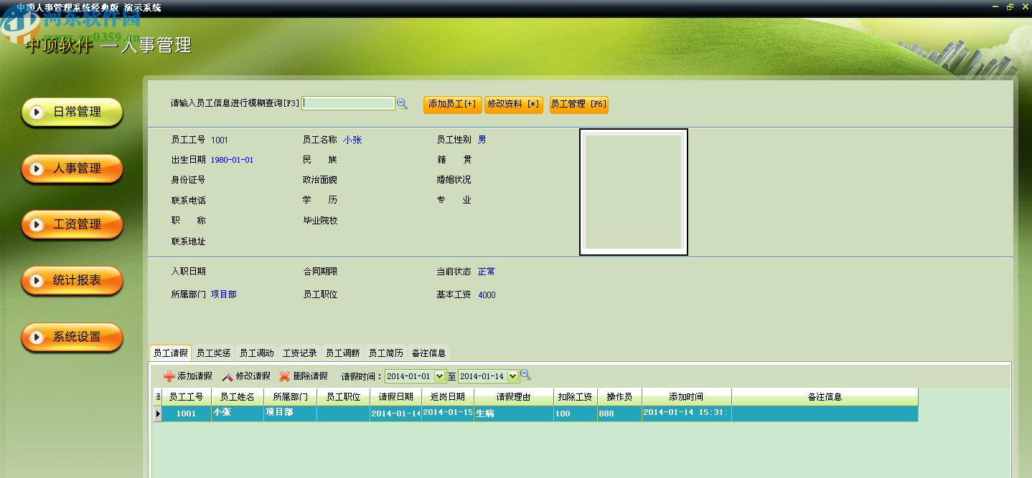
Task: Click the magnifier icon beside the employee search box
Action: pos(402,103)
